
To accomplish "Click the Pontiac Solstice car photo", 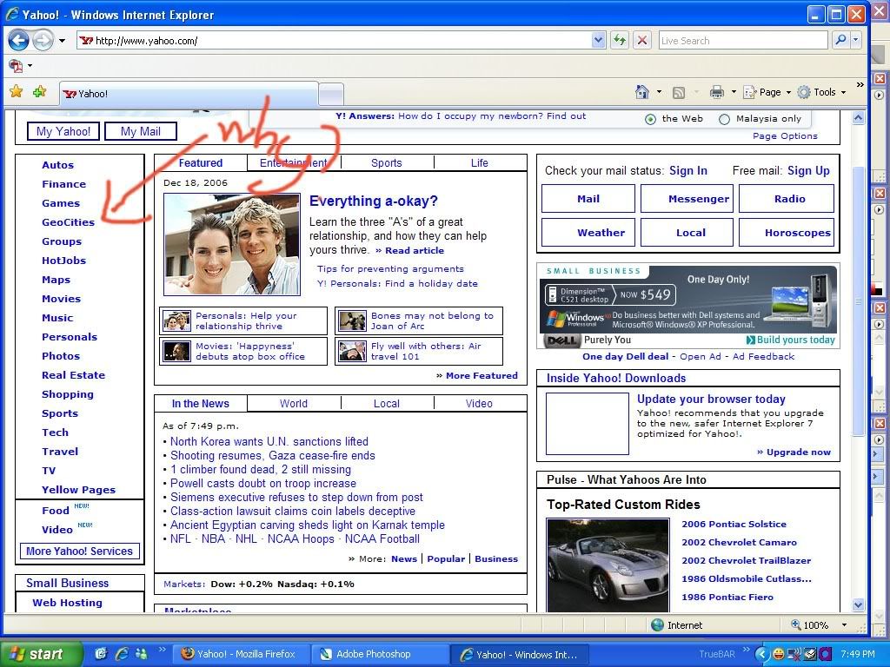I will coord(608,565).
